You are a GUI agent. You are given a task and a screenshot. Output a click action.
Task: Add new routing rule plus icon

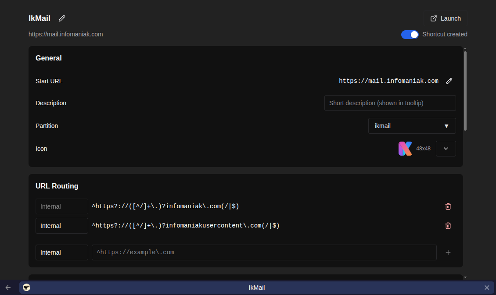click(x=448, y=252)
